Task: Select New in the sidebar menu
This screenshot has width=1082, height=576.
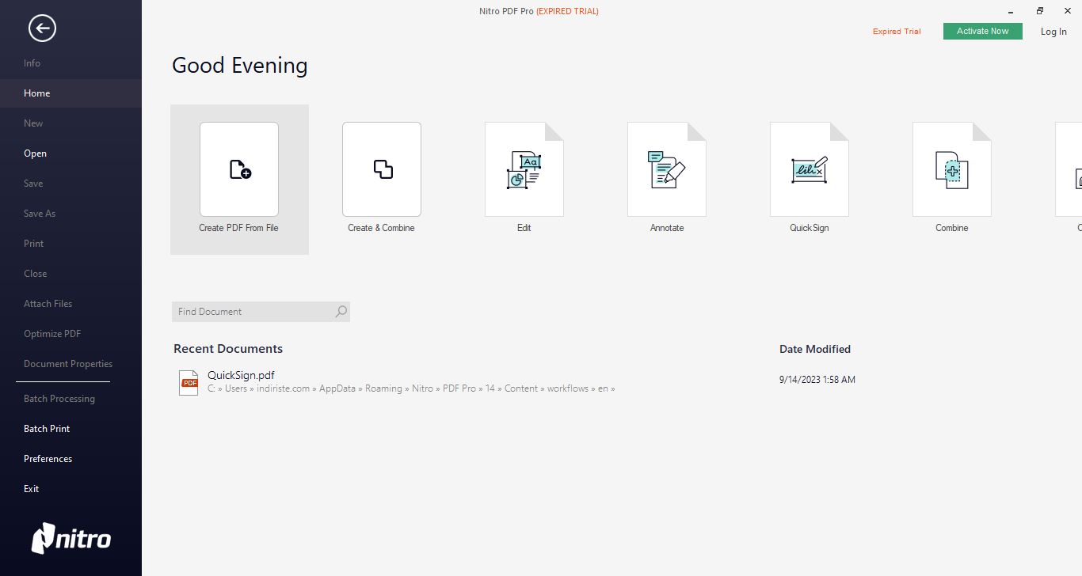Action: pyautogui.click(x=33, y=123)
